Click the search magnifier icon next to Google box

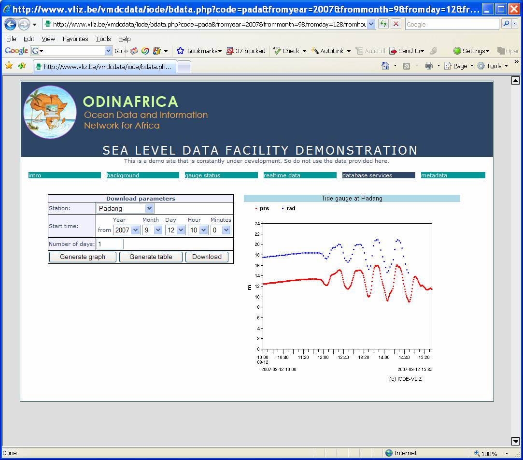[506, 24]
